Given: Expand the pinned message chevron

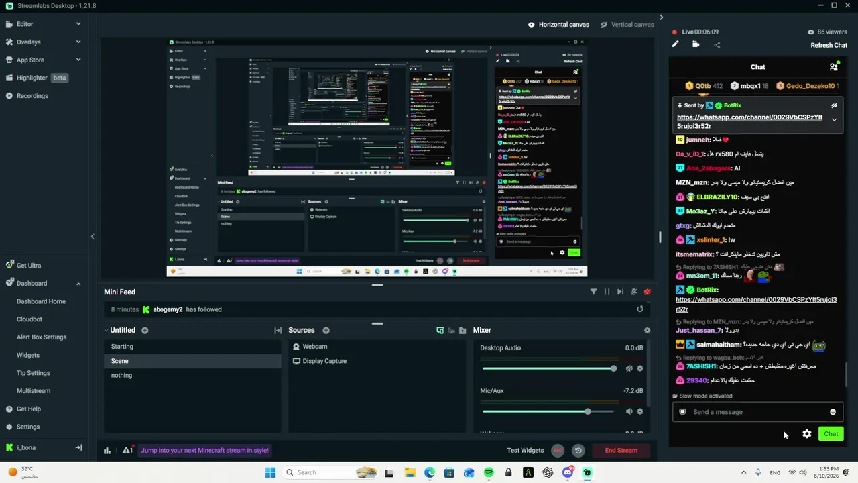Looking at the screenshot, I should tap(834, 120).
